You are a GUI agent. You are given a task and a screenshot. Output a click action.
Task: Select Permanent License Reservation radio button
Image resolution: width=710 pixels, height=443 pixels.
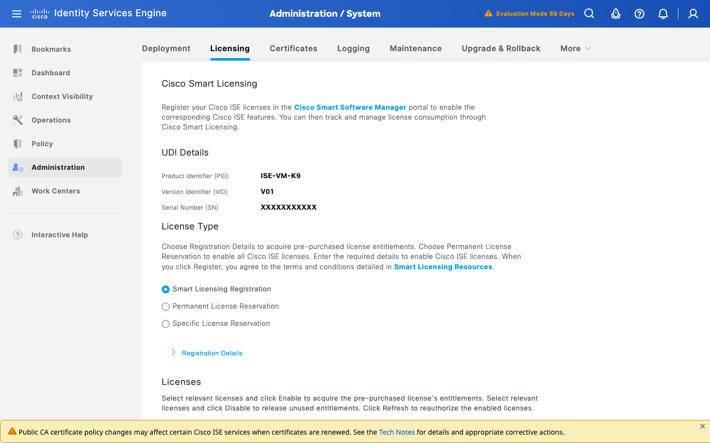coord(166,307)
